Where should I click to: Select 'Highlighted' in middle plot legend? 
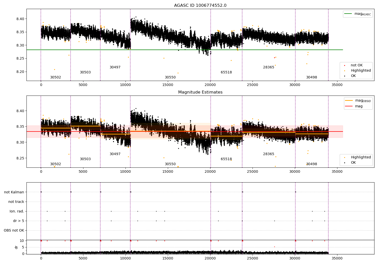tap(358, 157)
